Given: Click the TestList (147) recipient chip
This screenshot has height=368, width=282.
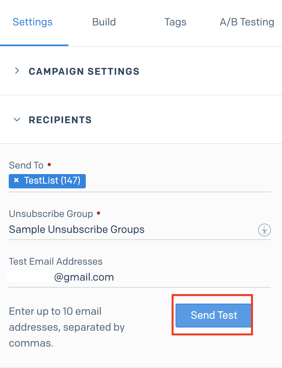Looking at the screenshot, I should [47, 181].
